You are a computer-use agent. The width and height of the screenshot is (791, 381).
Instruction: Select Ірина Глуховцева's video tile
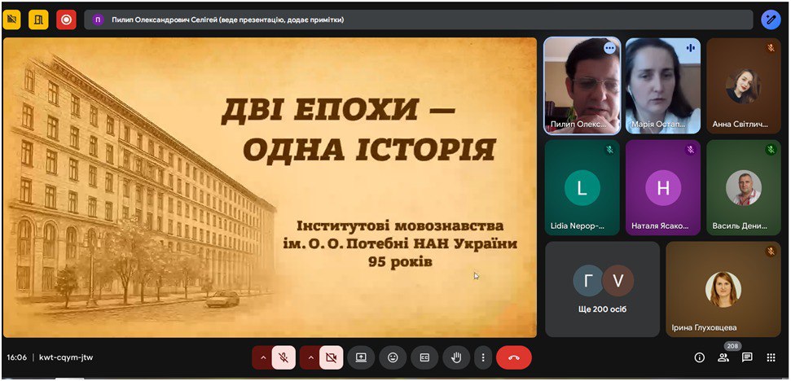coord(723,289)
